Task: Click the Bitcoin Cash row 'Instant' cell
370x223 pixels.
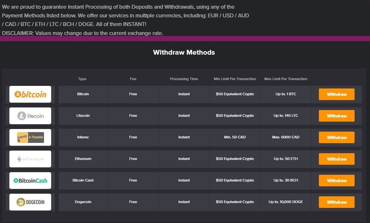Action: pyautogui.click(x=184, y=180)
